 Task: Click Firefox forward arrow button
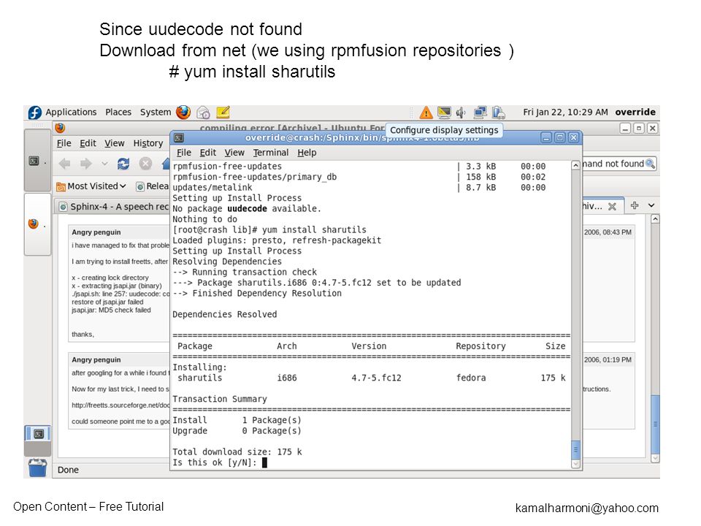point(86,164)
